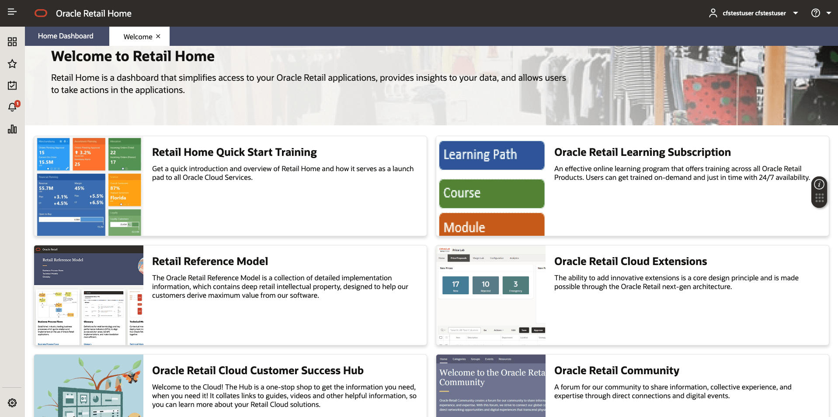The image size is (838, 417).
Task: Close the Welcome tab
Action: [x=158, y=36]
